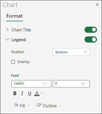This screenshot has height=114, width=102.
Task: Click the Legend section label
Action: tap(19, 40)
